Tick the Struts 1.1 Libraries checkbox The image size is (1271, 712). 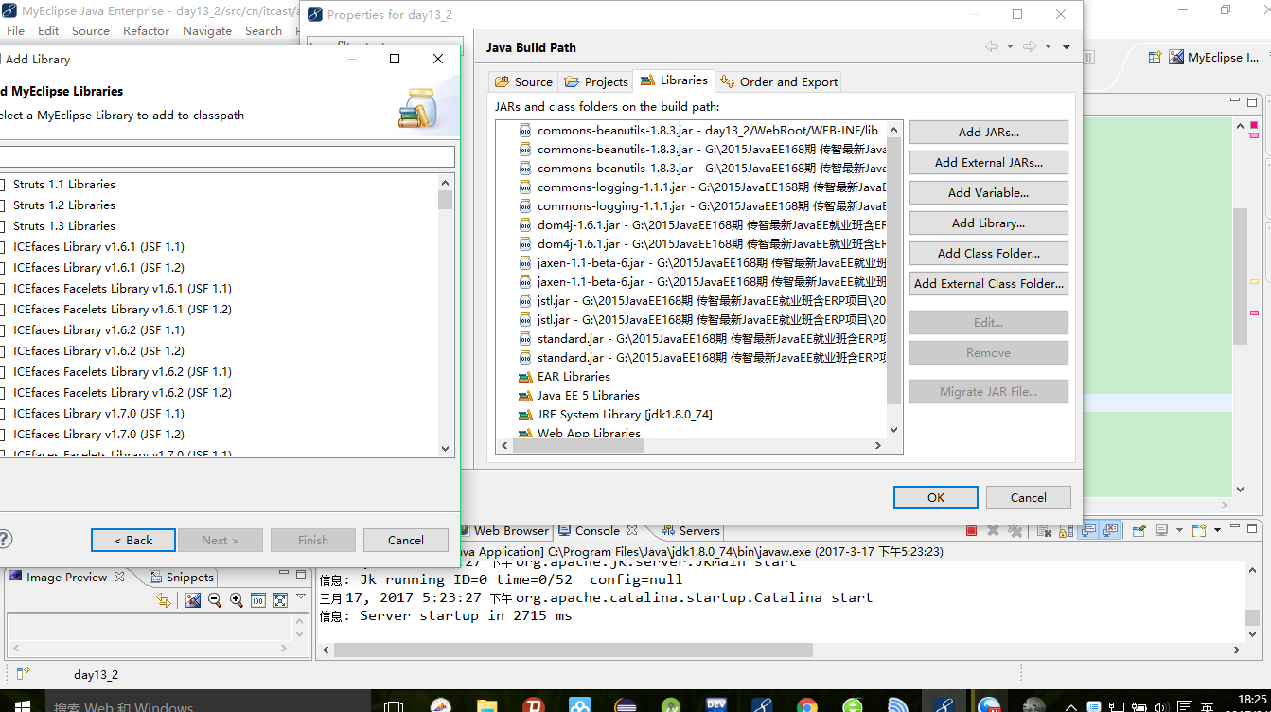[x=2, y=185]
